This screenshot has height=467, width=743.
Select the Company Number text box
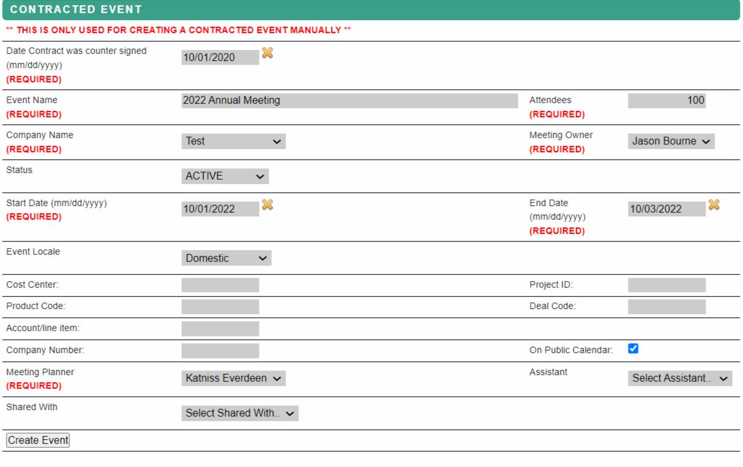tap(220, 350)
